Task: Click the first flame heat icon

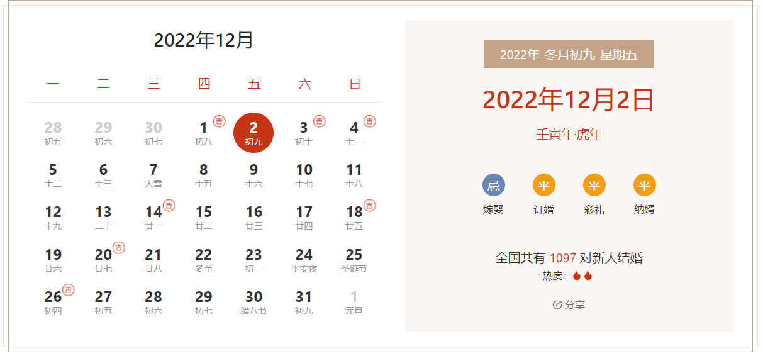Action: click(x=577, y=275)
